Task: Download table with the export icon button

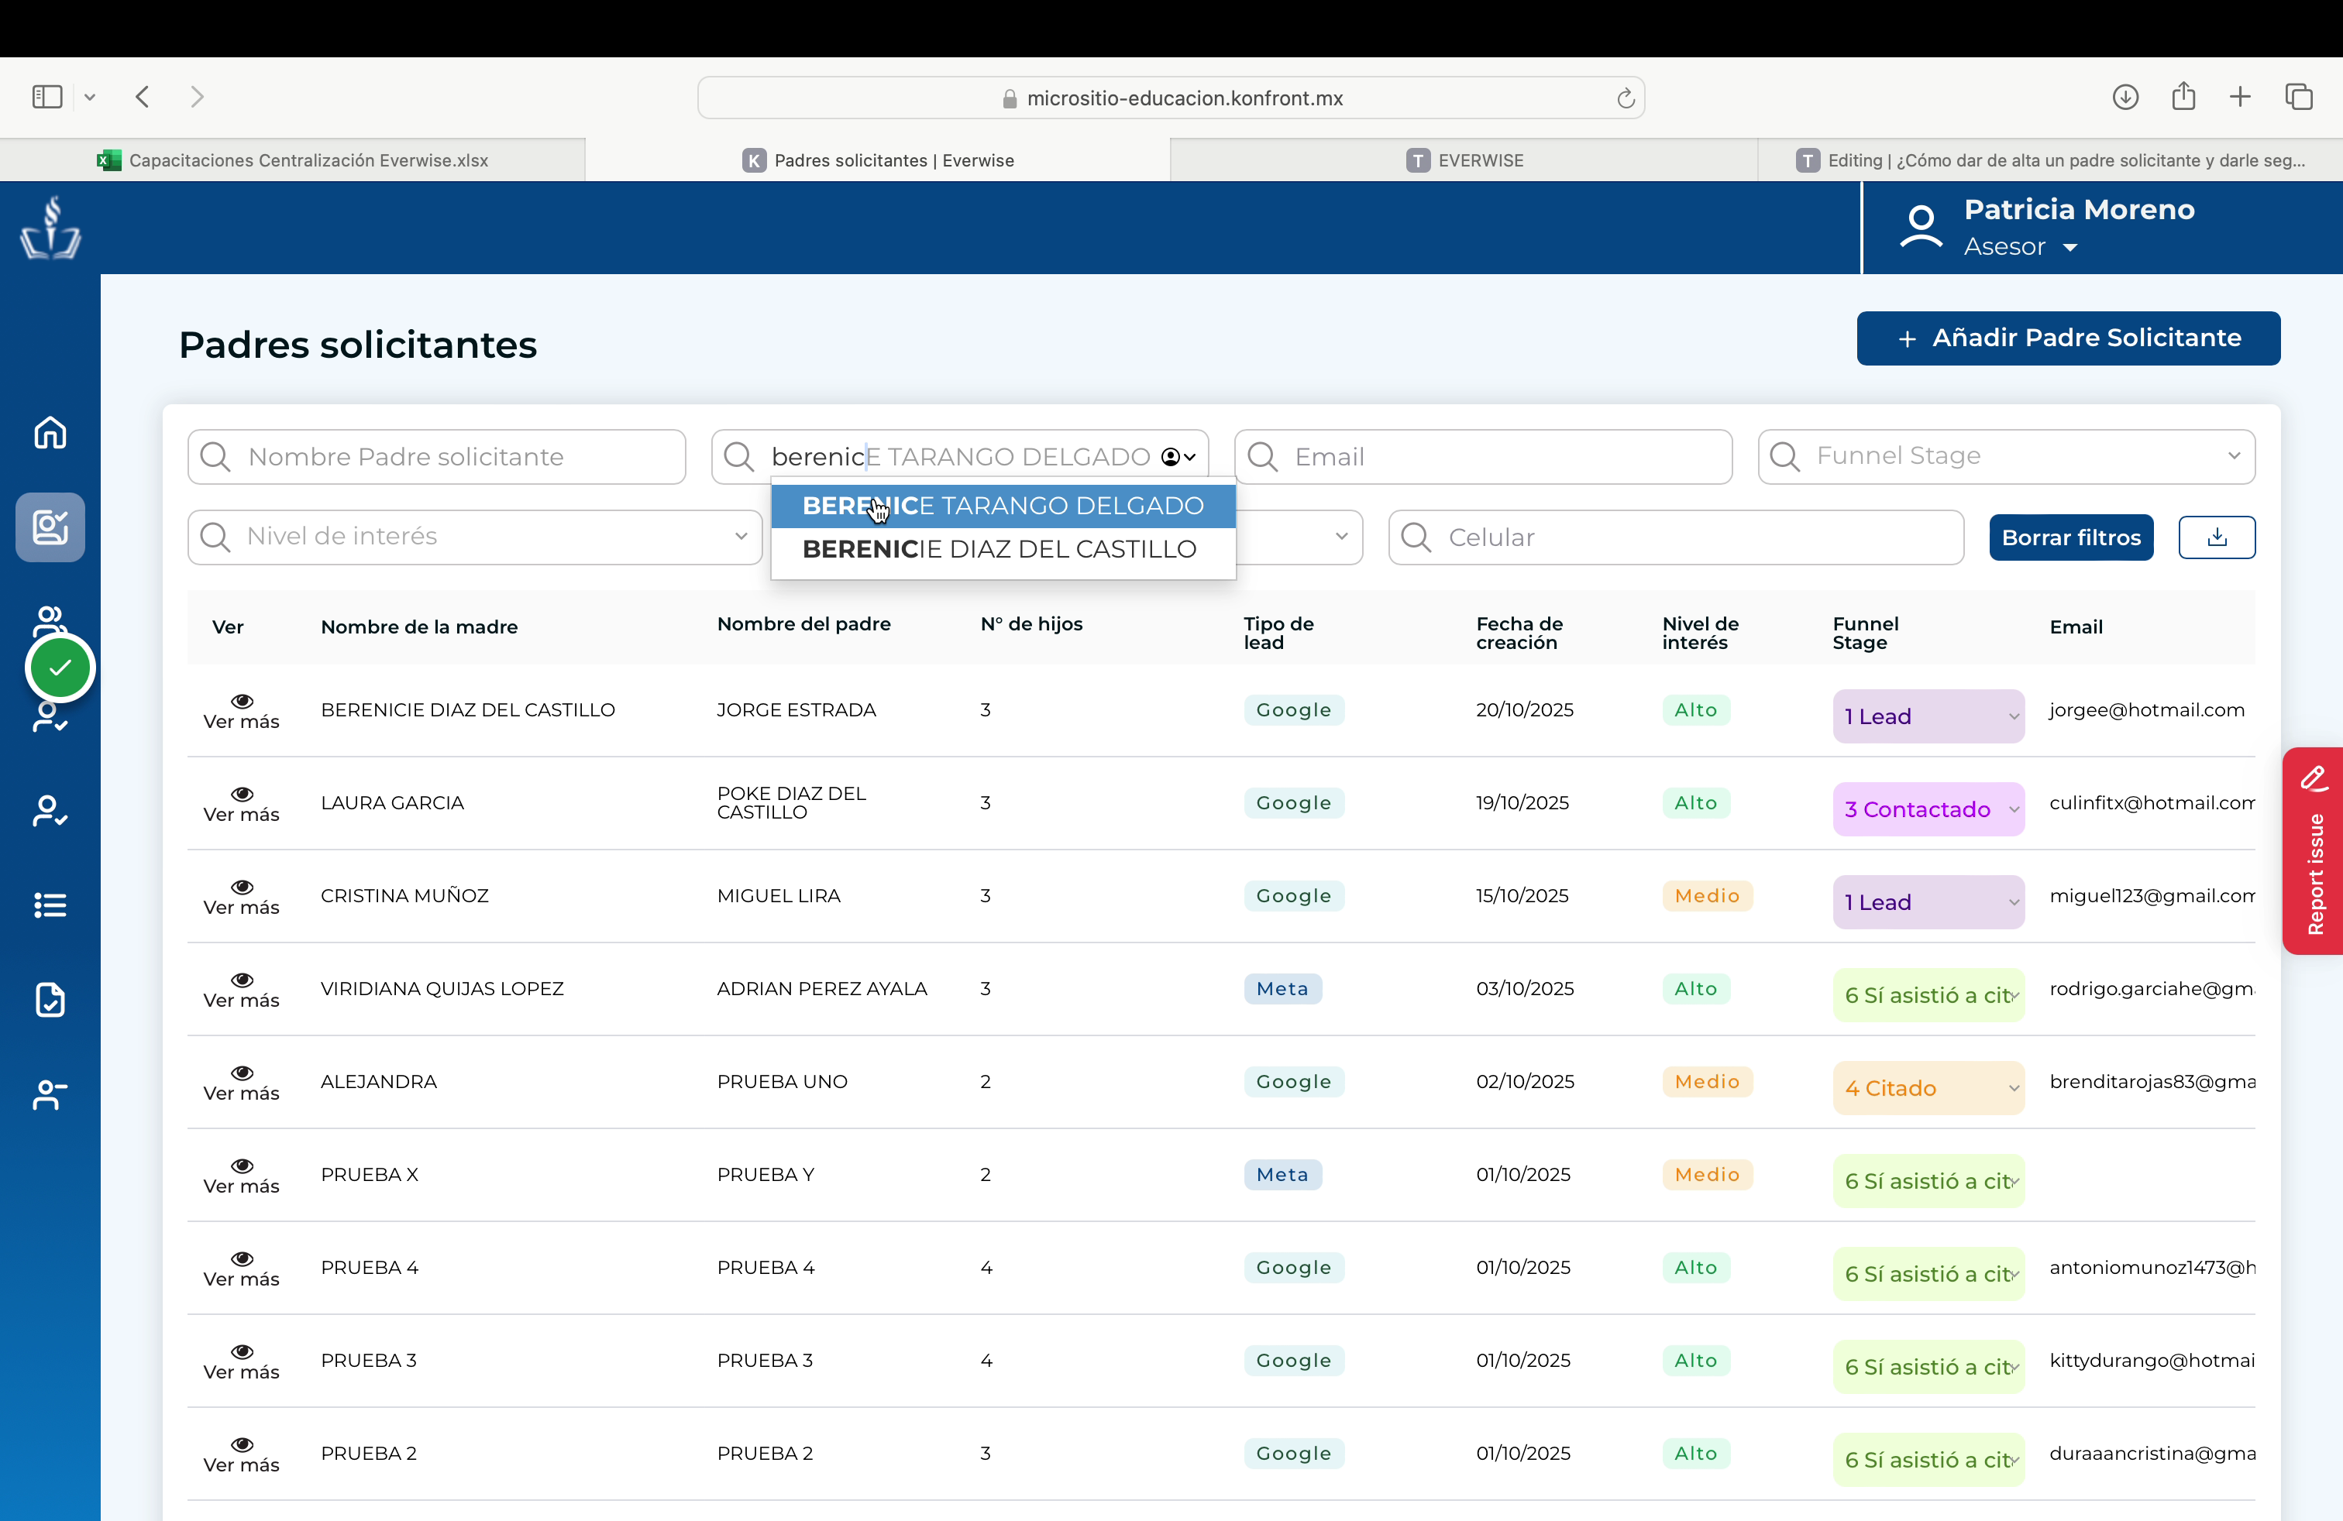Action: coord(2216,537)
